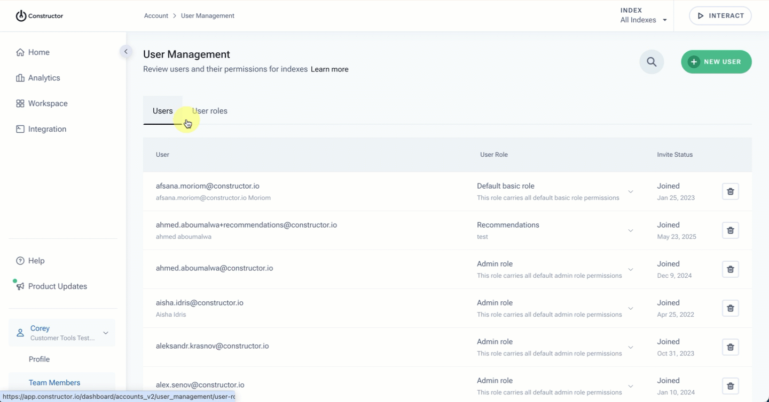This screenshot has width=769, height=402.
Task: Click alex.senov@constructor.io email
Action: pyautogui.click(x=200, y=385)
